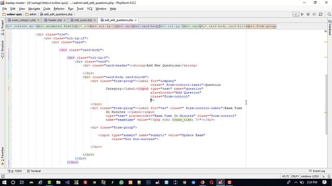Screen dimensions: 332x186
Task: Click add_edit_questions.php in the navigation bar
Action: tap(57, 14)
